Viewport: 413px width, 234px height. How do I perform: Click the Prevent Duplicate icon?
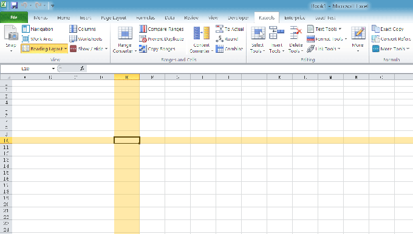(x=143, y=39)
